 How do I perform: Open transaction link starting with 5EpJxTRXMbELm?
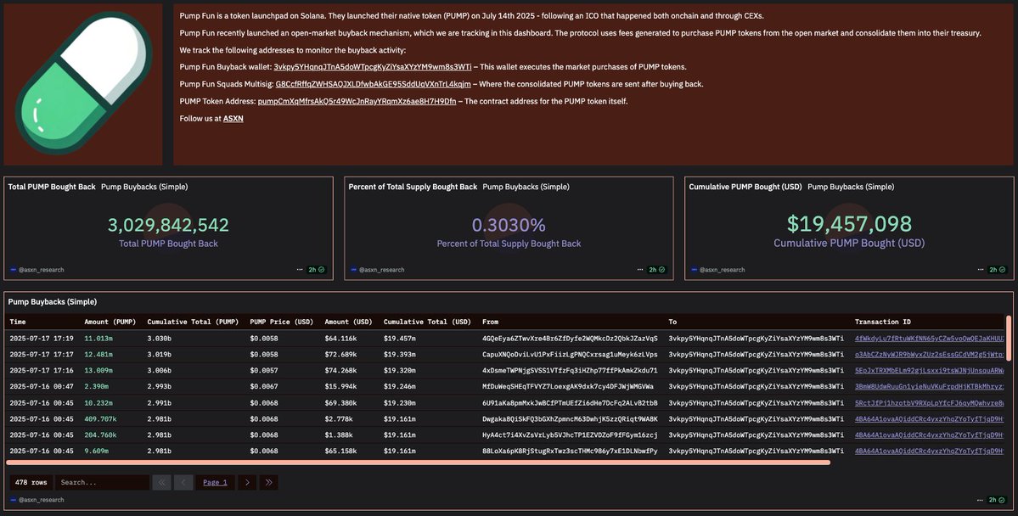coord(929,371)
